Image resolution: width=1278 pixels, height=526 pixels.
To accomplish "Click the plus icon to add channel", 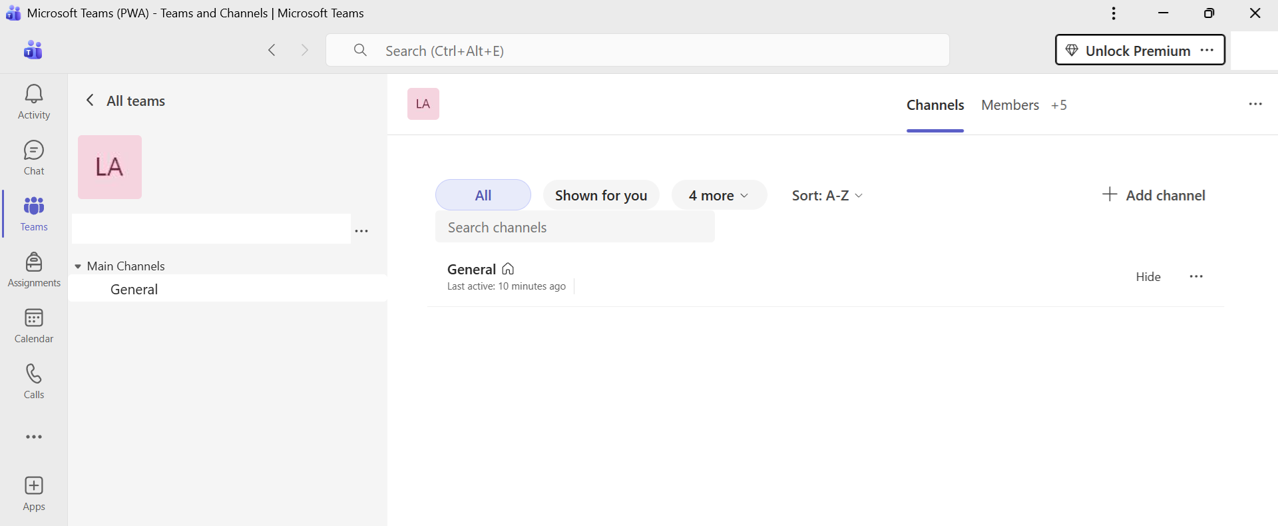I will [x=1109, y=194].
